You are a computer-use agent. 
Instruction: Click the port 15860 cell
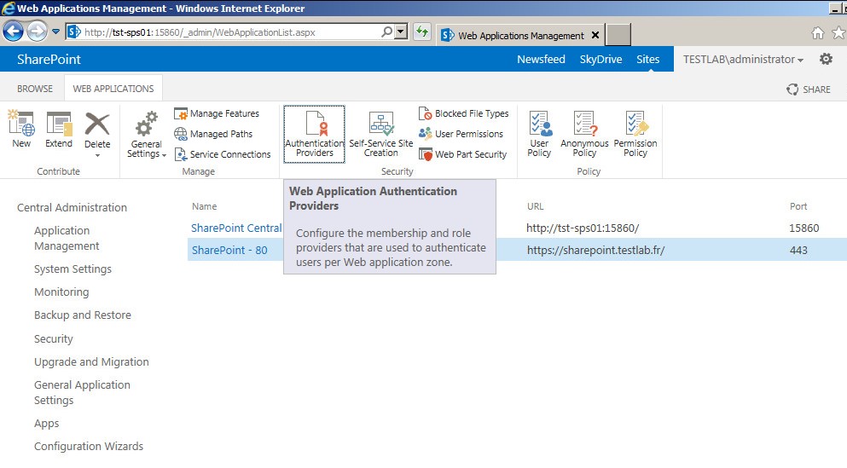(803, 228)
